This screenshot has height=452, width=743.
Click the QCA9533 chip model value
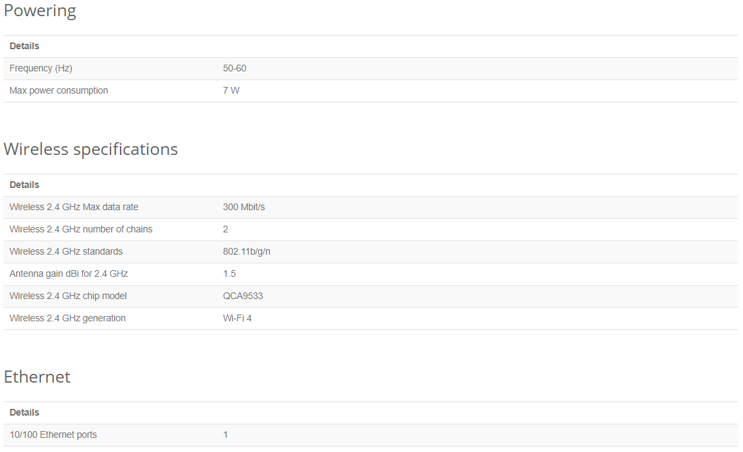point(243,296)
